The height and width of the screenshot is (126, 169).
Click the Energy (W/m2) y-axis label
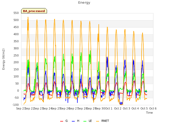(x=3, y=59)
